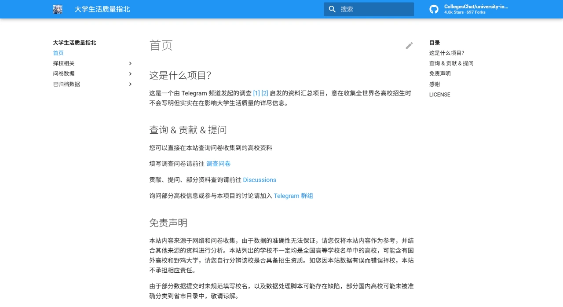Click the 查询 & 贡献 & 提问 section heading
Screen dimensions: 563x307
point(188,130)
